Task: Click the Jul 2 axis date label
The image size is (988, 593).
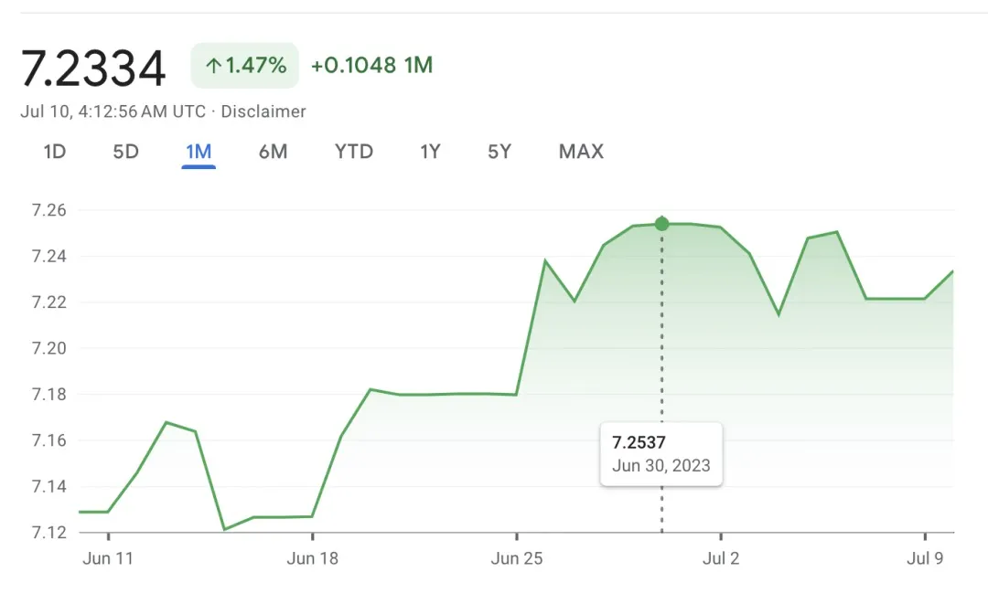Action: pyautogui.click(x=721, y=557)
